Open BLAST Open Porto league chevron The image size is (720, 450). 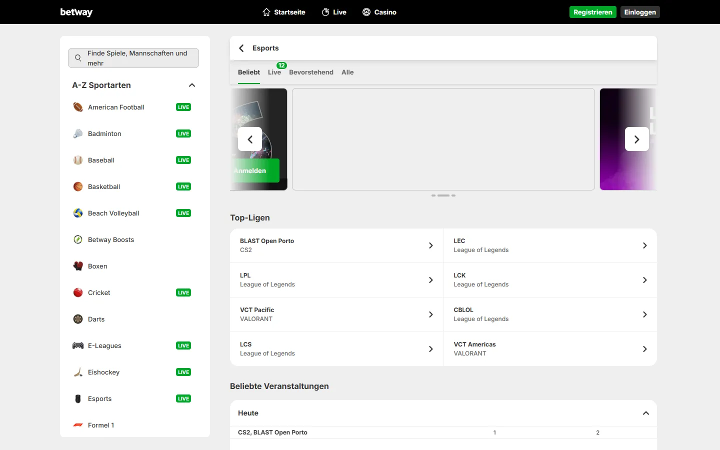pyautogui.click(x=431, y=245)
